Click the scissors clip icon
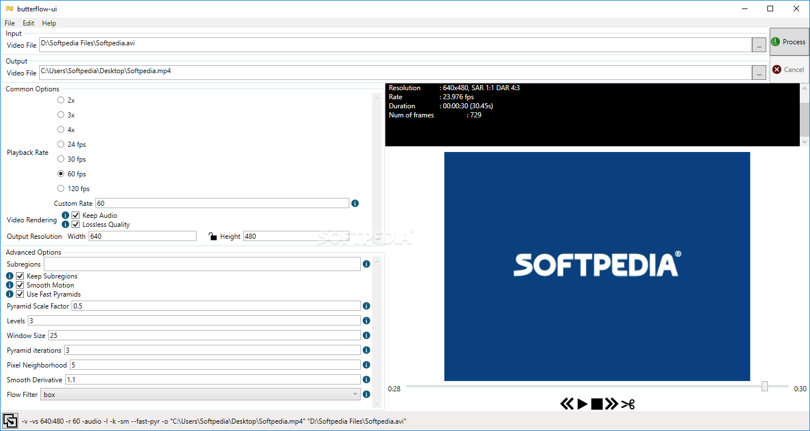810x431 pixels. [628, 404]
